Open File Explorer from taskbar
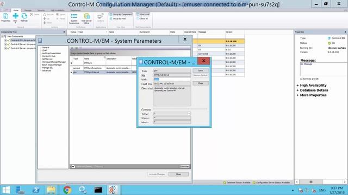This screenshot has height=195, width=348. click(51, 190)
